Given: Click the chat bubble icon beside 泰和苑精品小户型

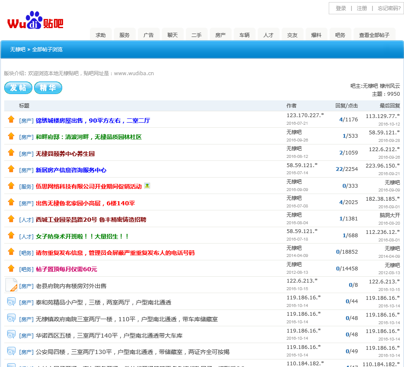Looking at the screenshot, I should (11, 301).
